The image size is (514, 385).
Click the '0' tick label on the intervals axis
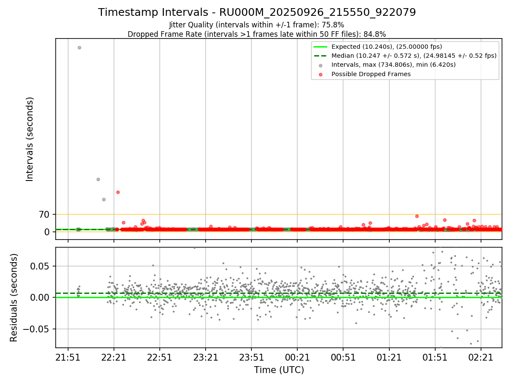[47, 232]
